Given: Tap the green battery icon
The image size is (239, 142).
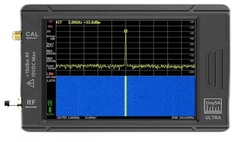Looking at the screenshot, I should [50, 109].
